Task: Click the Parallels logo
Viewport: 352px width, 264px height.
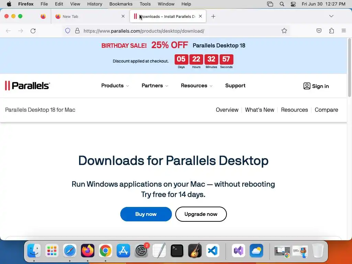Action: pos(27,86)
